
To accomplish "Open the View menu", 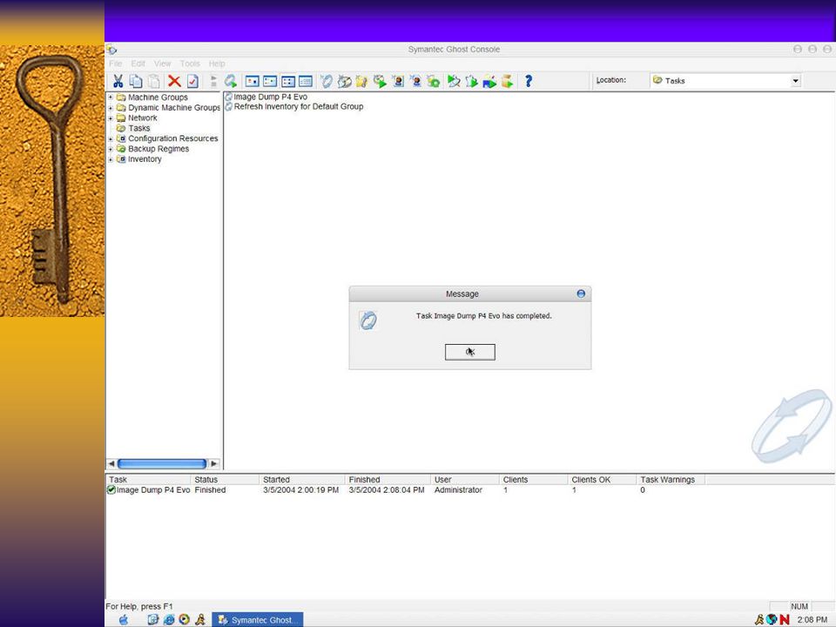I will tap(163, 64).
